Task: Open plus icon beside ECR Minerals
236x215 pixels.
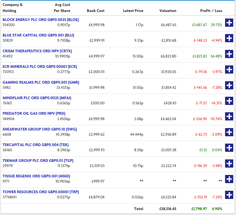Action: [229, 69]
